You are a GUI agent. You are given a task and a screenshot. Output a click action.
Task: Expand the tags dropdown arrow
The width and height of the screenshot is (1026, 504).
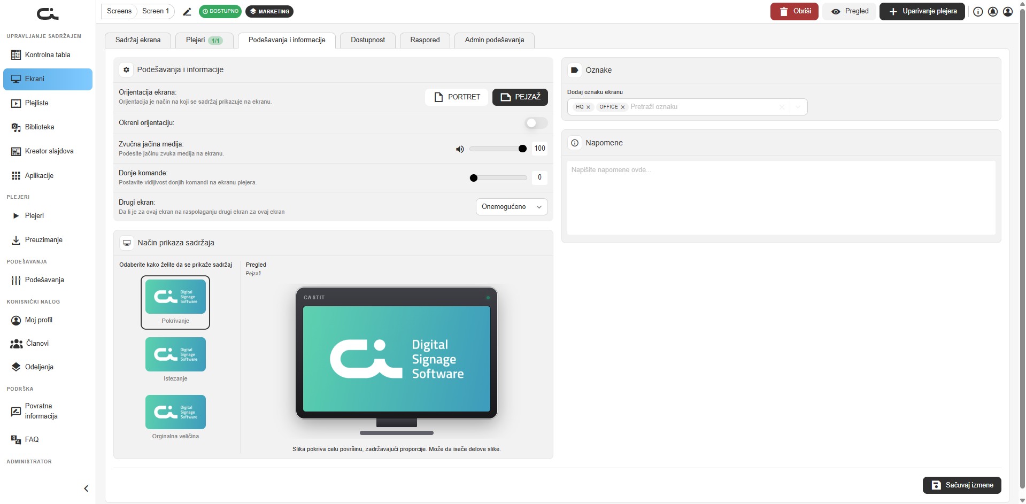coord(798,107)
